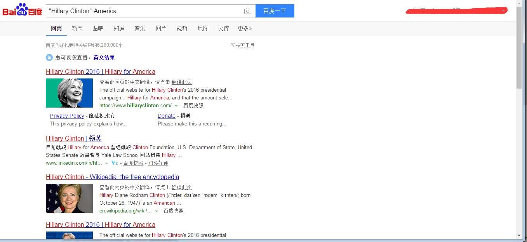Click the 百度一下 search button
527x242 pixels.
(275, 11)
